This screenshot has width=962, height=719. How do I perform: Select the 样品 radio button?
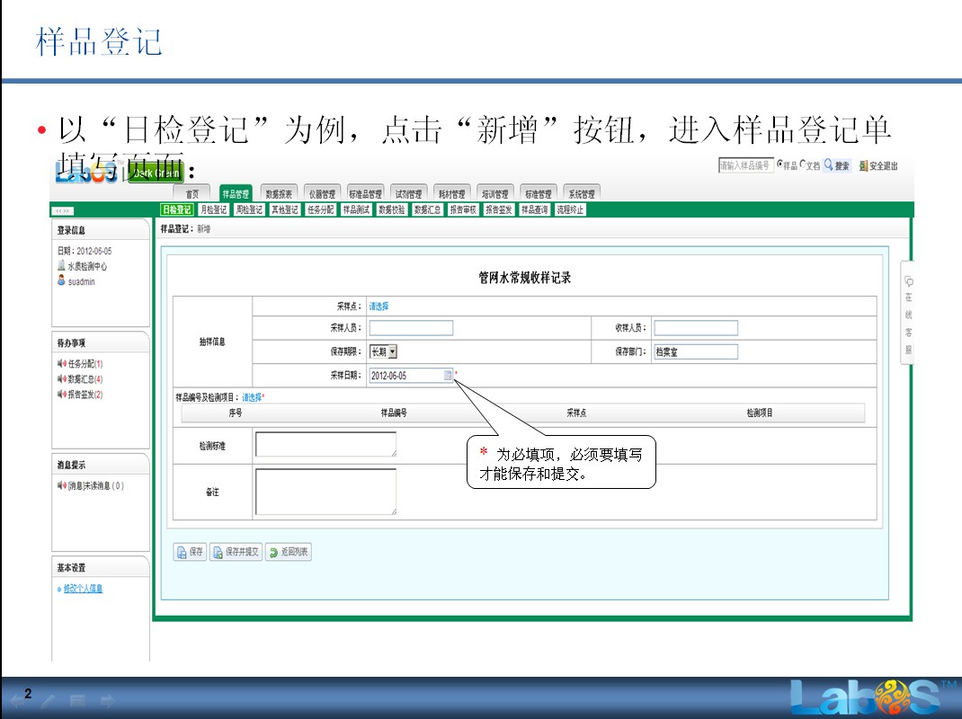pos(779,165)
